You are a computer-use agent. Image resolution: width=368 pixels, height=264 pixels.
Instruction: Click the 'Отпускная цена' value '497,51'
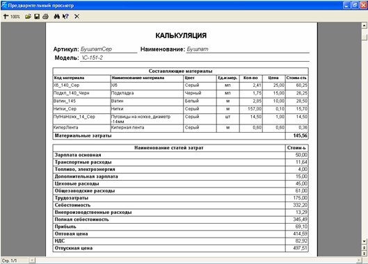(300, 248)
